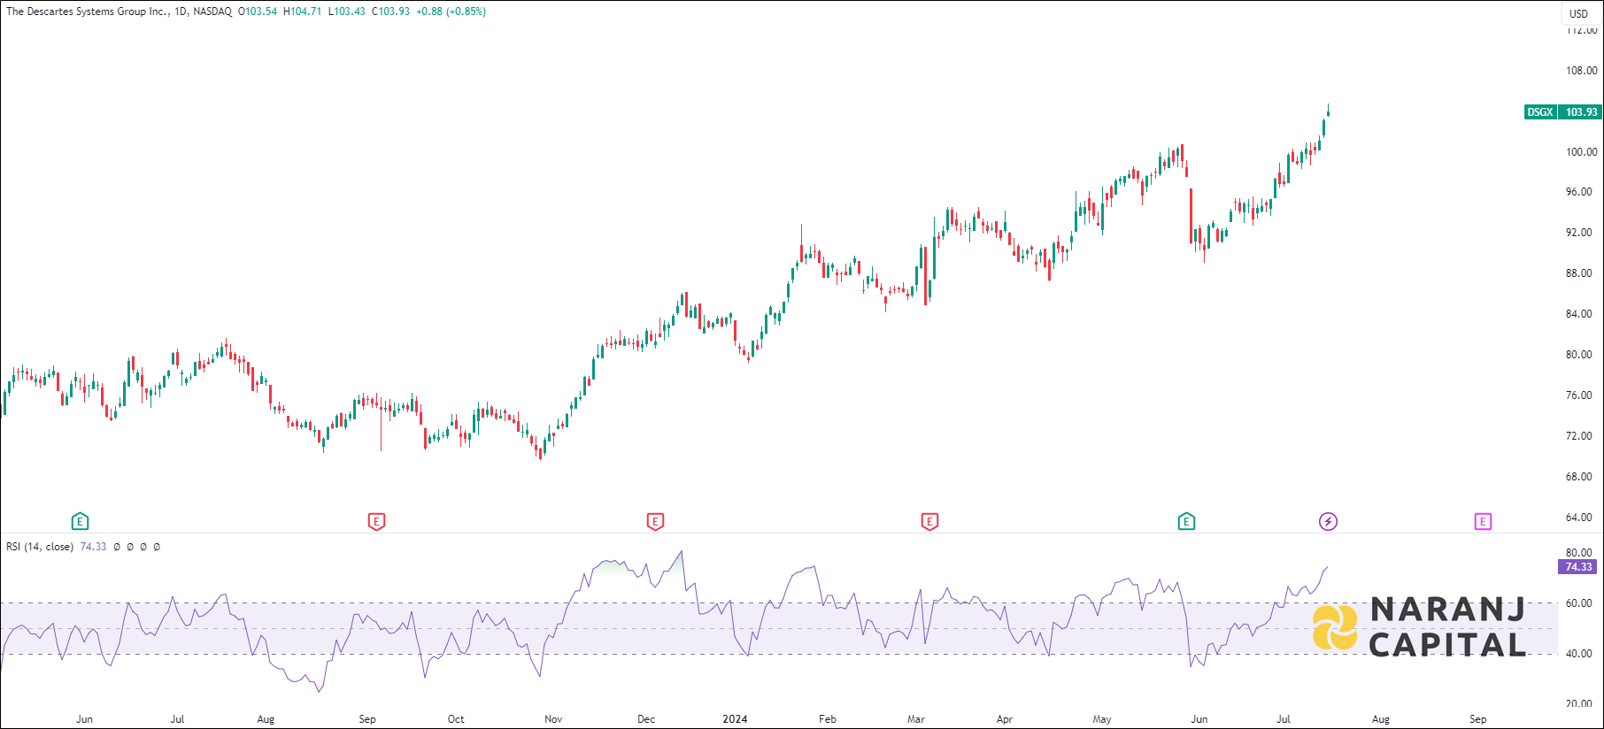Click the 92.00 price axis label
This screenshot has width=1604, height=729.
tap(1578, 233)
